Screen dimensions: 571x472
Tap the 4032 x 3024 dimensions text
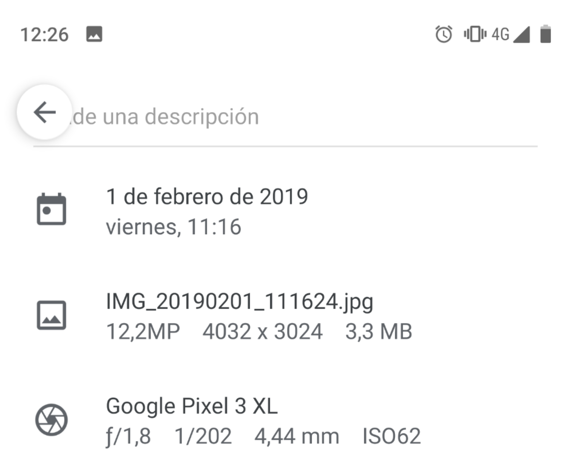tap(262, 332)
